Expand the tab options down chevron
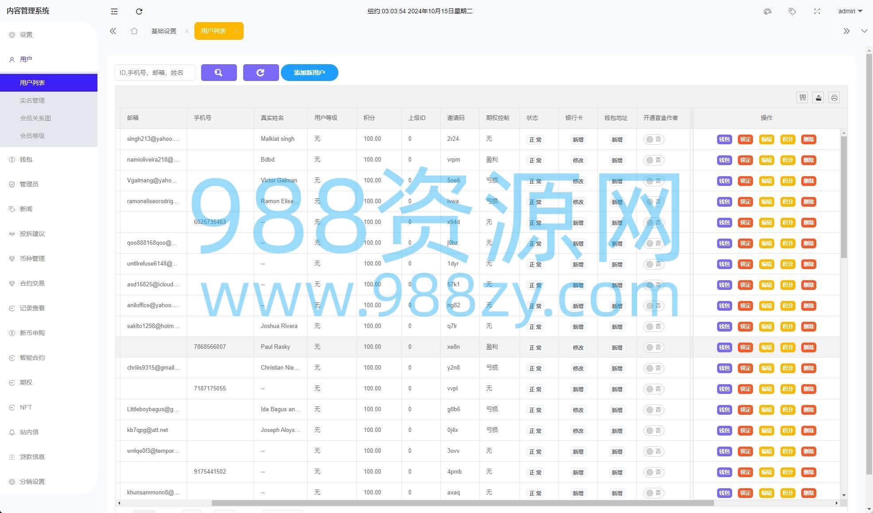Viewport: 873px width, 513px height. pyautogui.click(x=864, y=31)
